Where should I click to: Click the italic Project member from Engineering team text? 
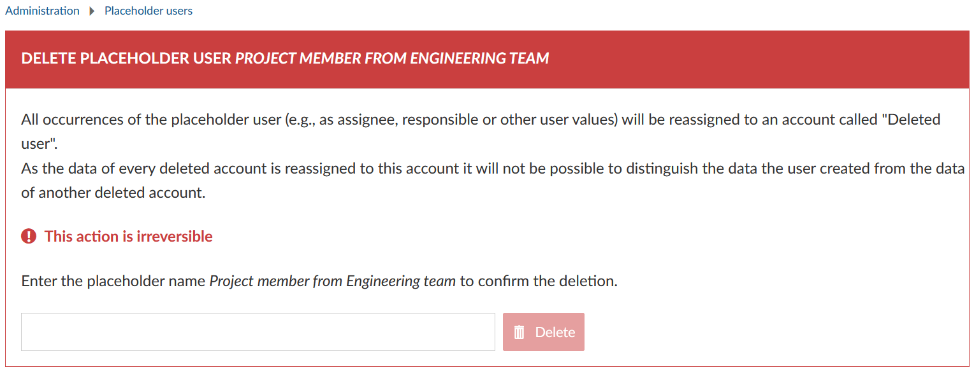[331, 280]
